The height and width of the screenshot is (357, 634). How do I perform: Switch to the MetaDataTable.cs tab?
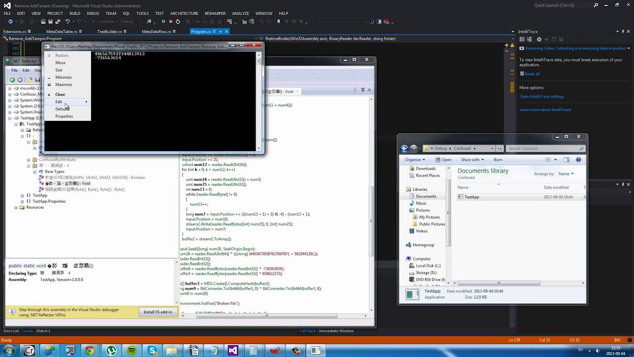click(x=61, y=31)
